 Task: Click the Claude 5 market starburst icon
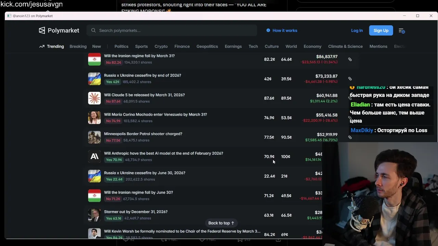click(x=94, y=98)
